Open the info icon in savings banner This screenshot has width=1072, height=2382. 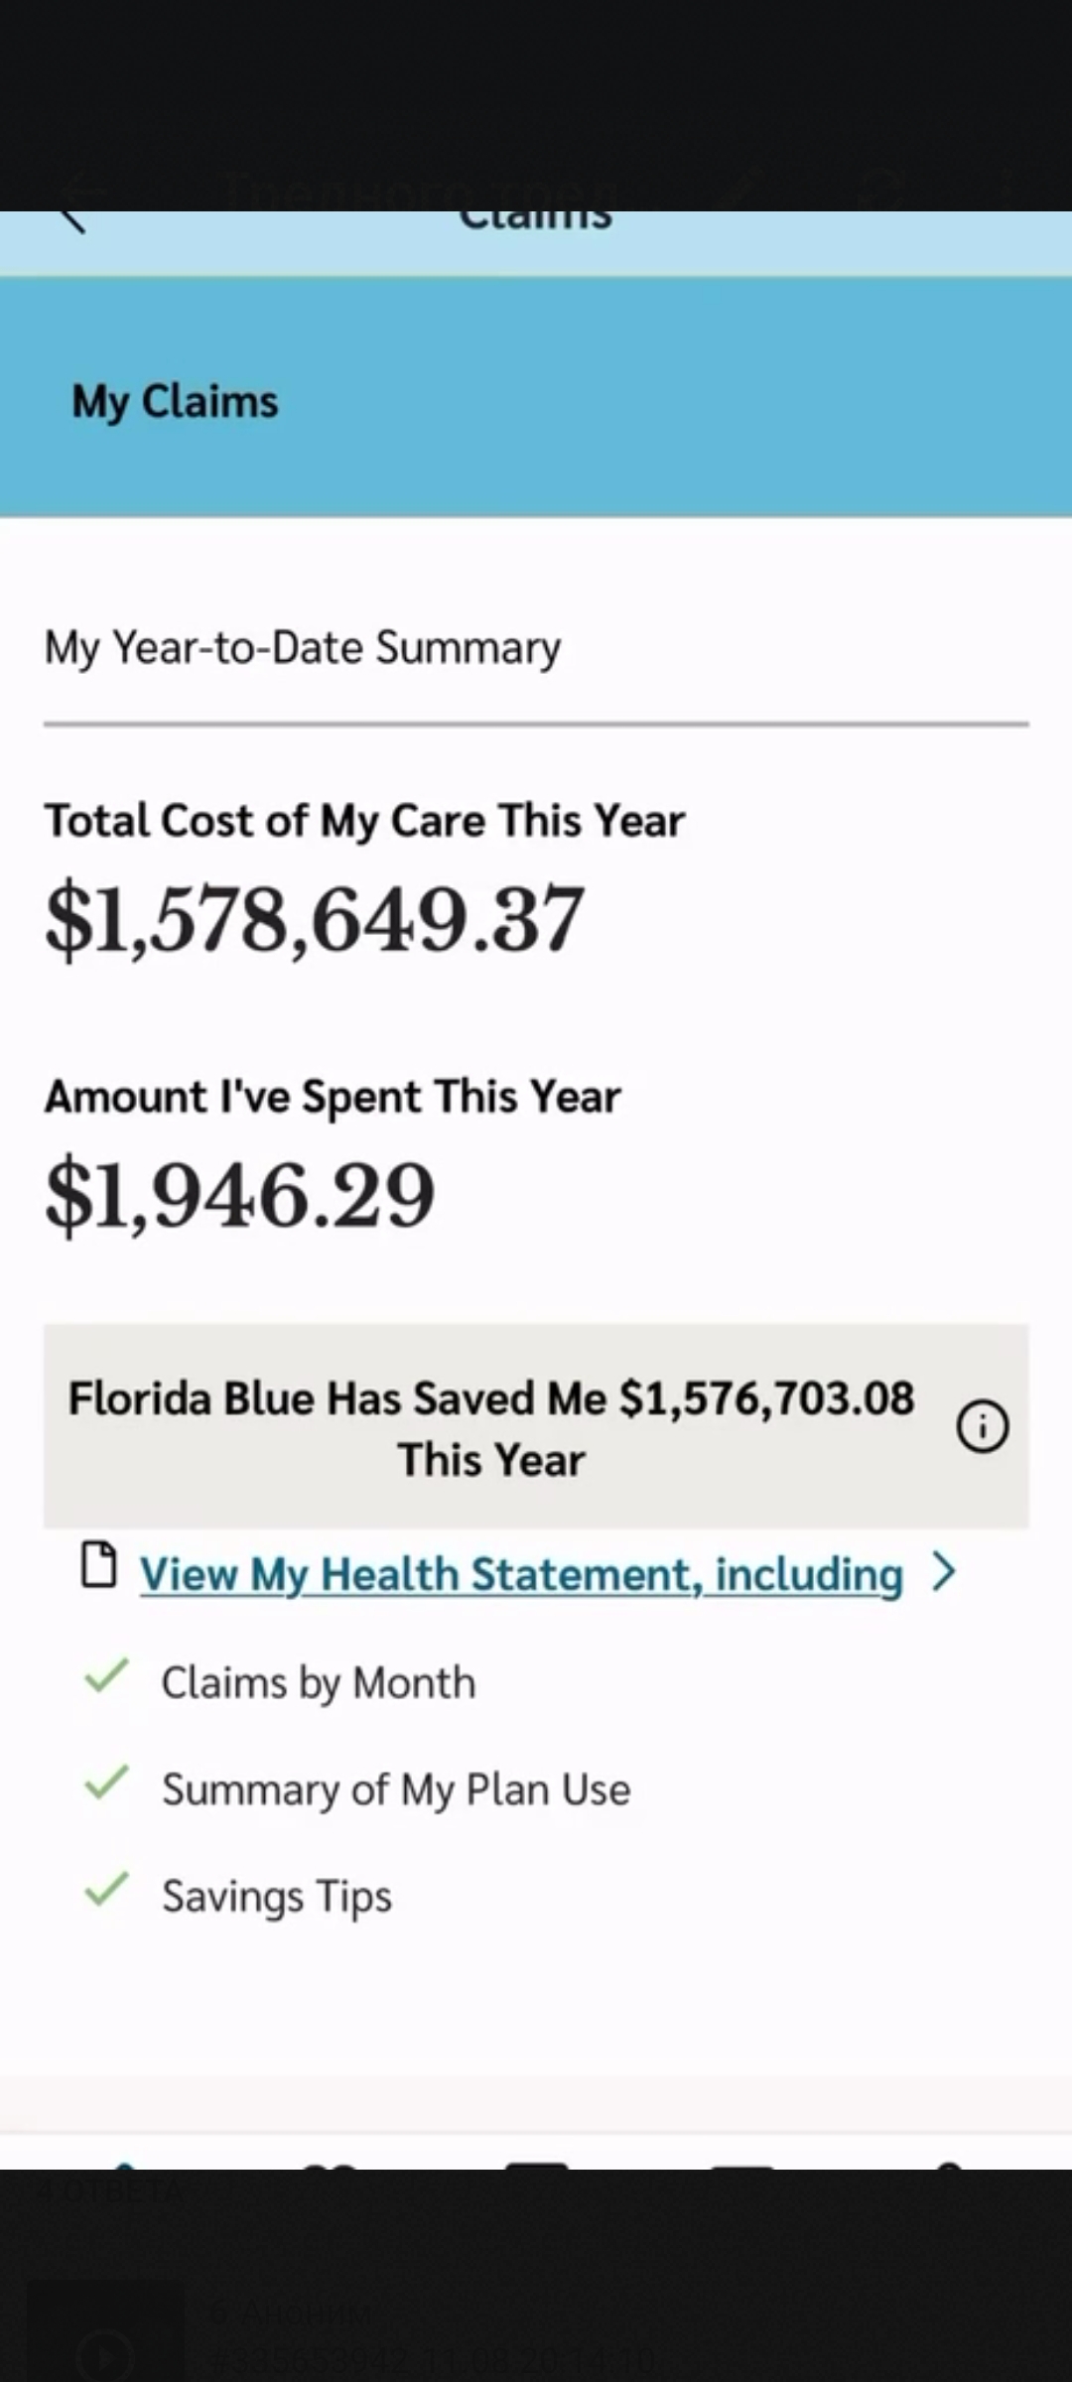(982, 1426)
